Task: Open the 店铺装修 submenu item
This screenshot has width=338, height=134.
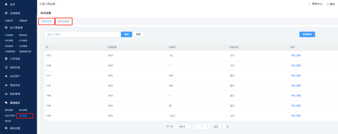Action: coord(23,20)
